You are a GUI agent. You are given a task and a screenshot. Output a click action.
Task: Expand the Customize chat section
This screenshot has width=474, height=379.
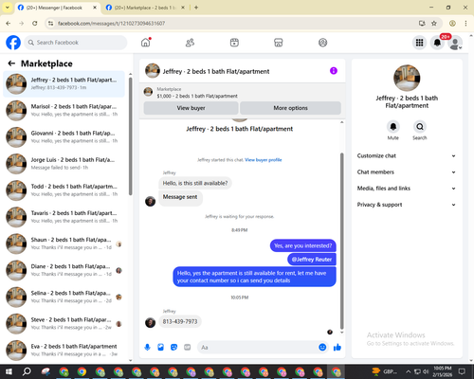click(407, 155)
